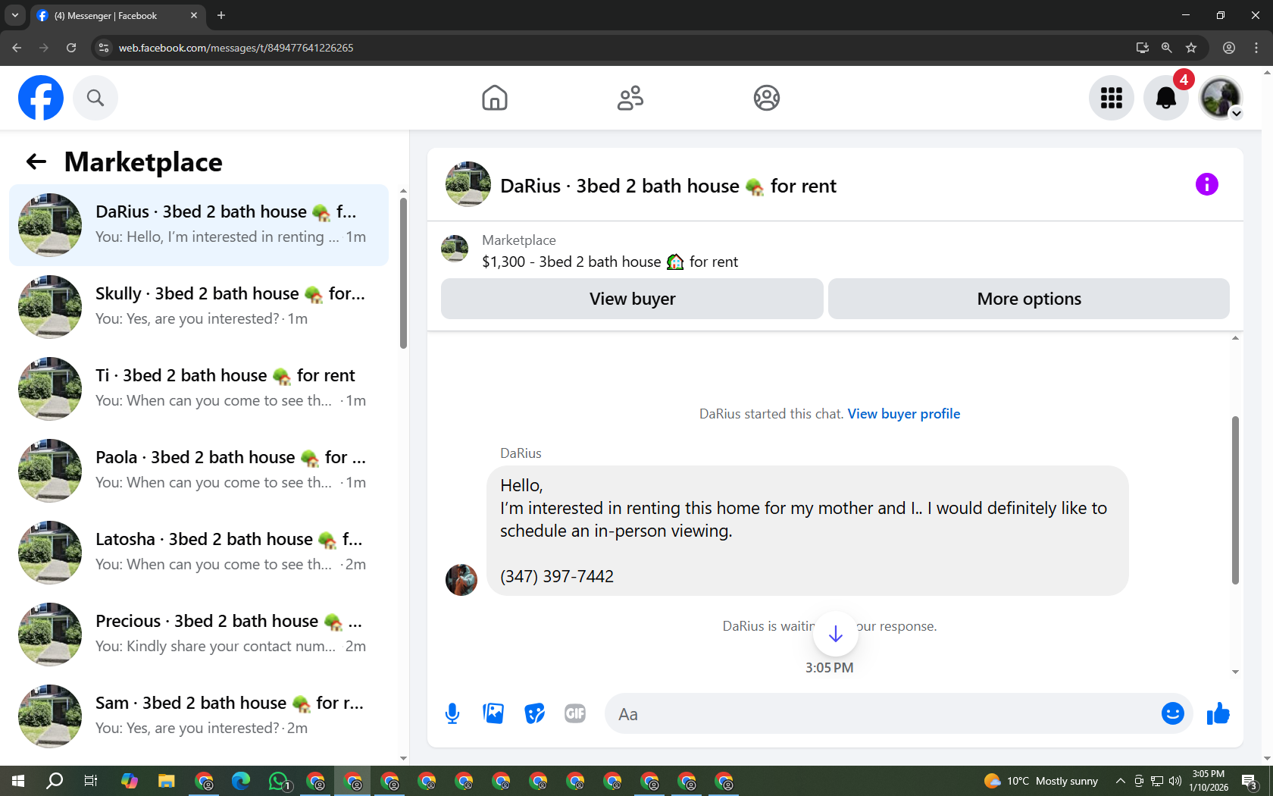Viewport: 1273px width, 796px height.
Task: Open Task View on taskbar
Action: coord(91,781)
